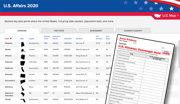Click the Arkansas state shape icon

[23, 63]
